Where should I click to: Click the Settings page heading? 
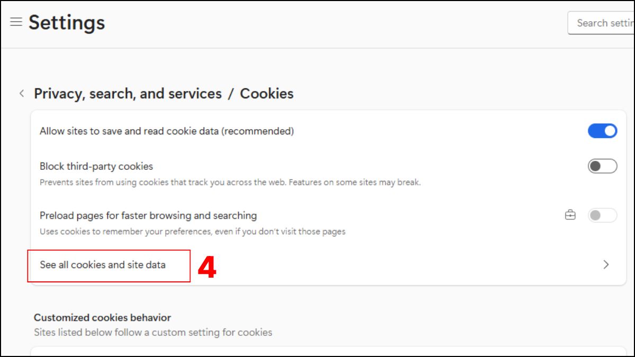point(67,22)
